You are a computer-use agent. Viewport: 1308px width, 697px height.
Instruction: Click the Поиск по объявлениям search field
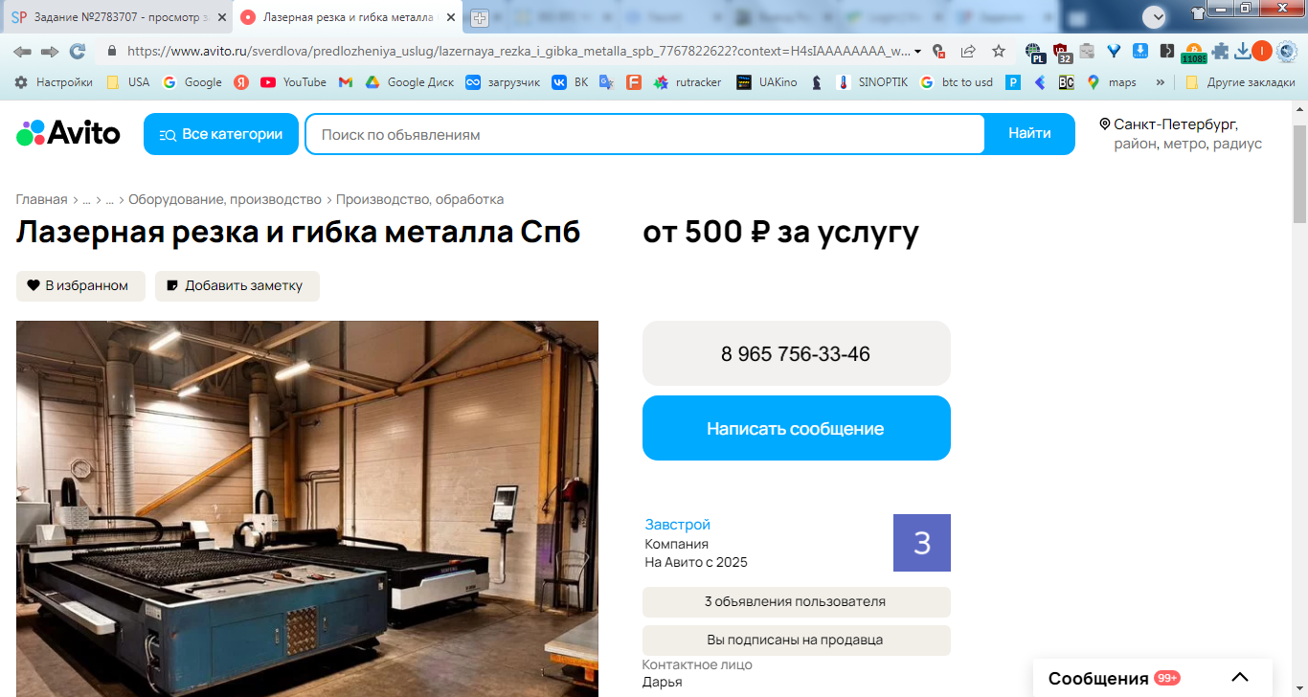(x=644, y=134)
